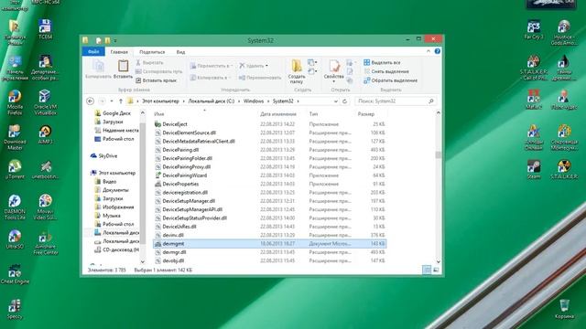Open the Файл (File) ribbon tab
Screen dimensions: 586x329
point(93,51)
